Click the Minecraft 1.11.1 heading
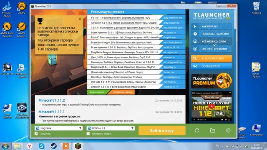This screenshot has height=150, width=267. tap(52, 112)
